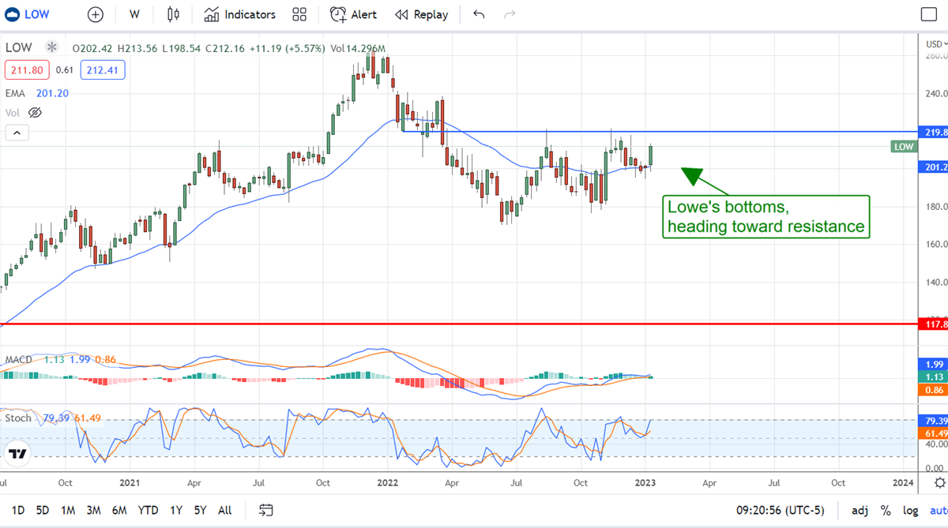Create an Alert with the clock icon
This screenshot has width=948, height=528.
point(353,14)
